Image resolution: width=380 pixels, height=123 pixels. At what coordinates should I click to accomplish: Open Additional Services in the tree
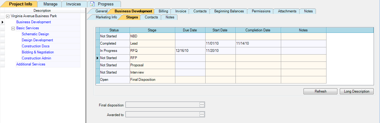31,64
